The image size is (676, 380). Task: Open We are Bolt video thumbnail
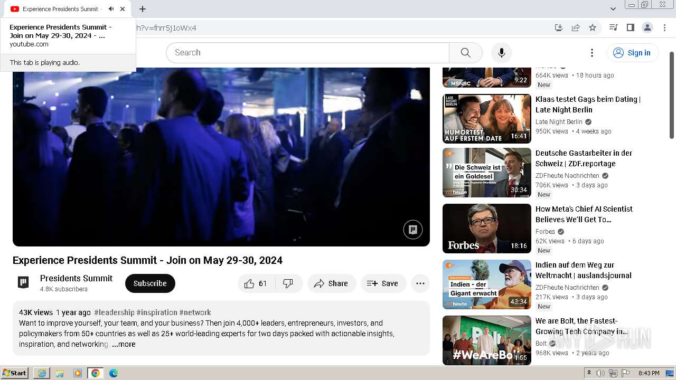(x=486, y=340)
